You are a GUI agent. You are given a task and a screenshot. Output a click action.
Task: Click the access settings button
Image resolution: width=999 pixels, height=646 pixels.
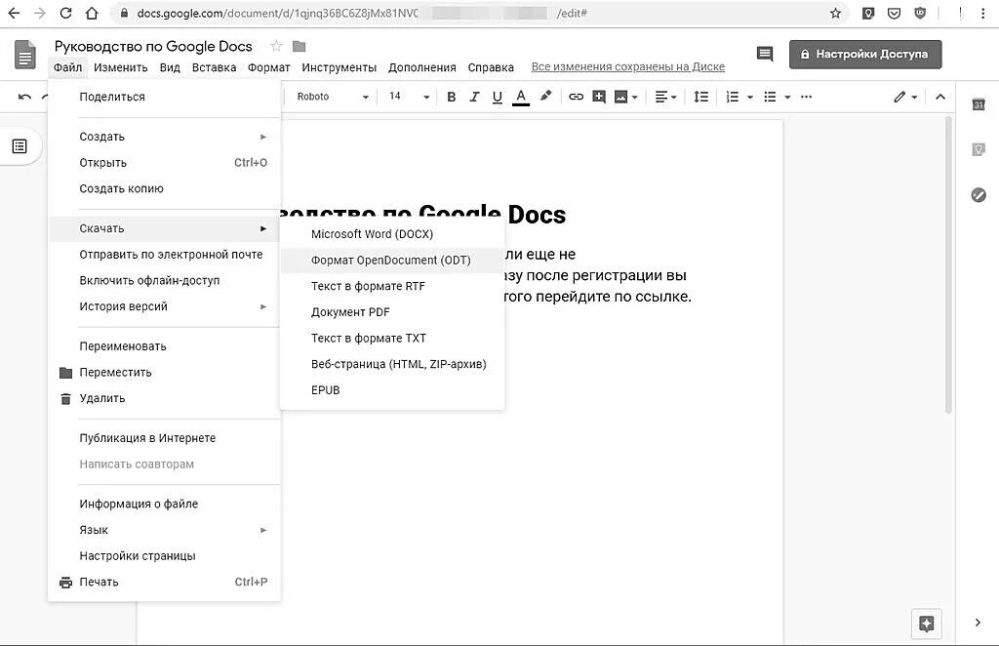865,54
